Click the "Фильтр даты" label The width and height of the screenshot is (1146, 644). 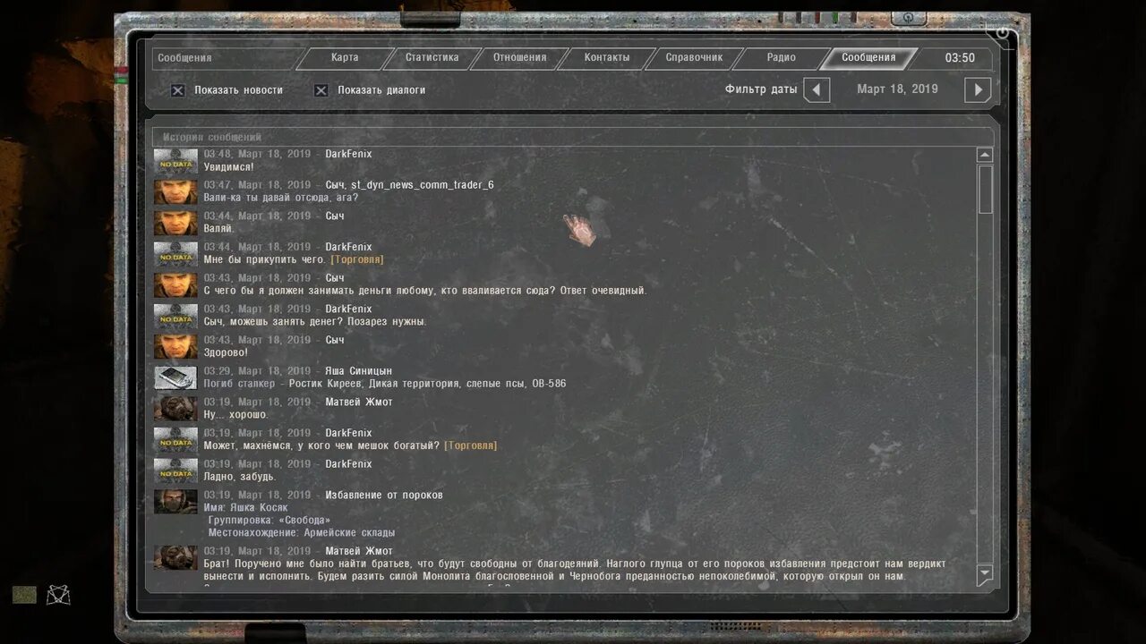pyautogui.click(x=761, y=89)
